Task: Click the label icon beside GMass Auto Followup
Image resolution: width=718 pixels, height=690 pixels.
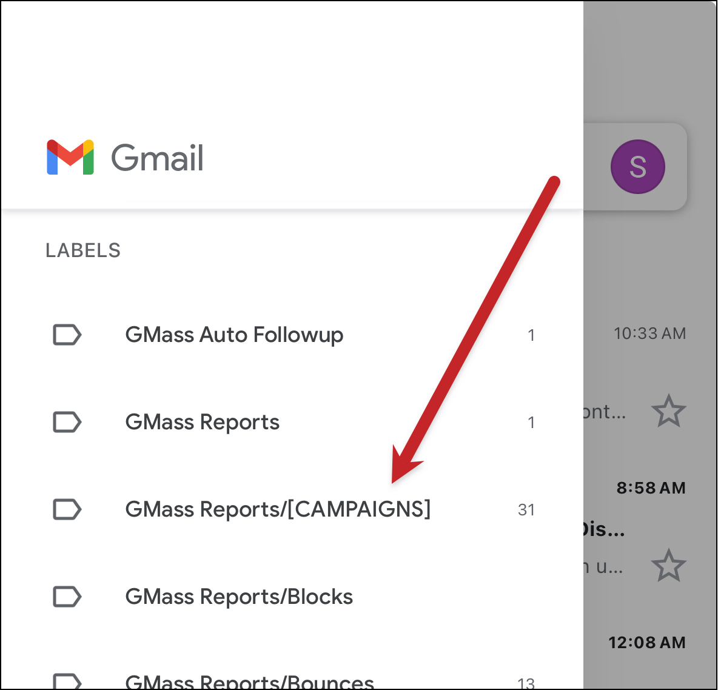Action: (x=67, y=335)
